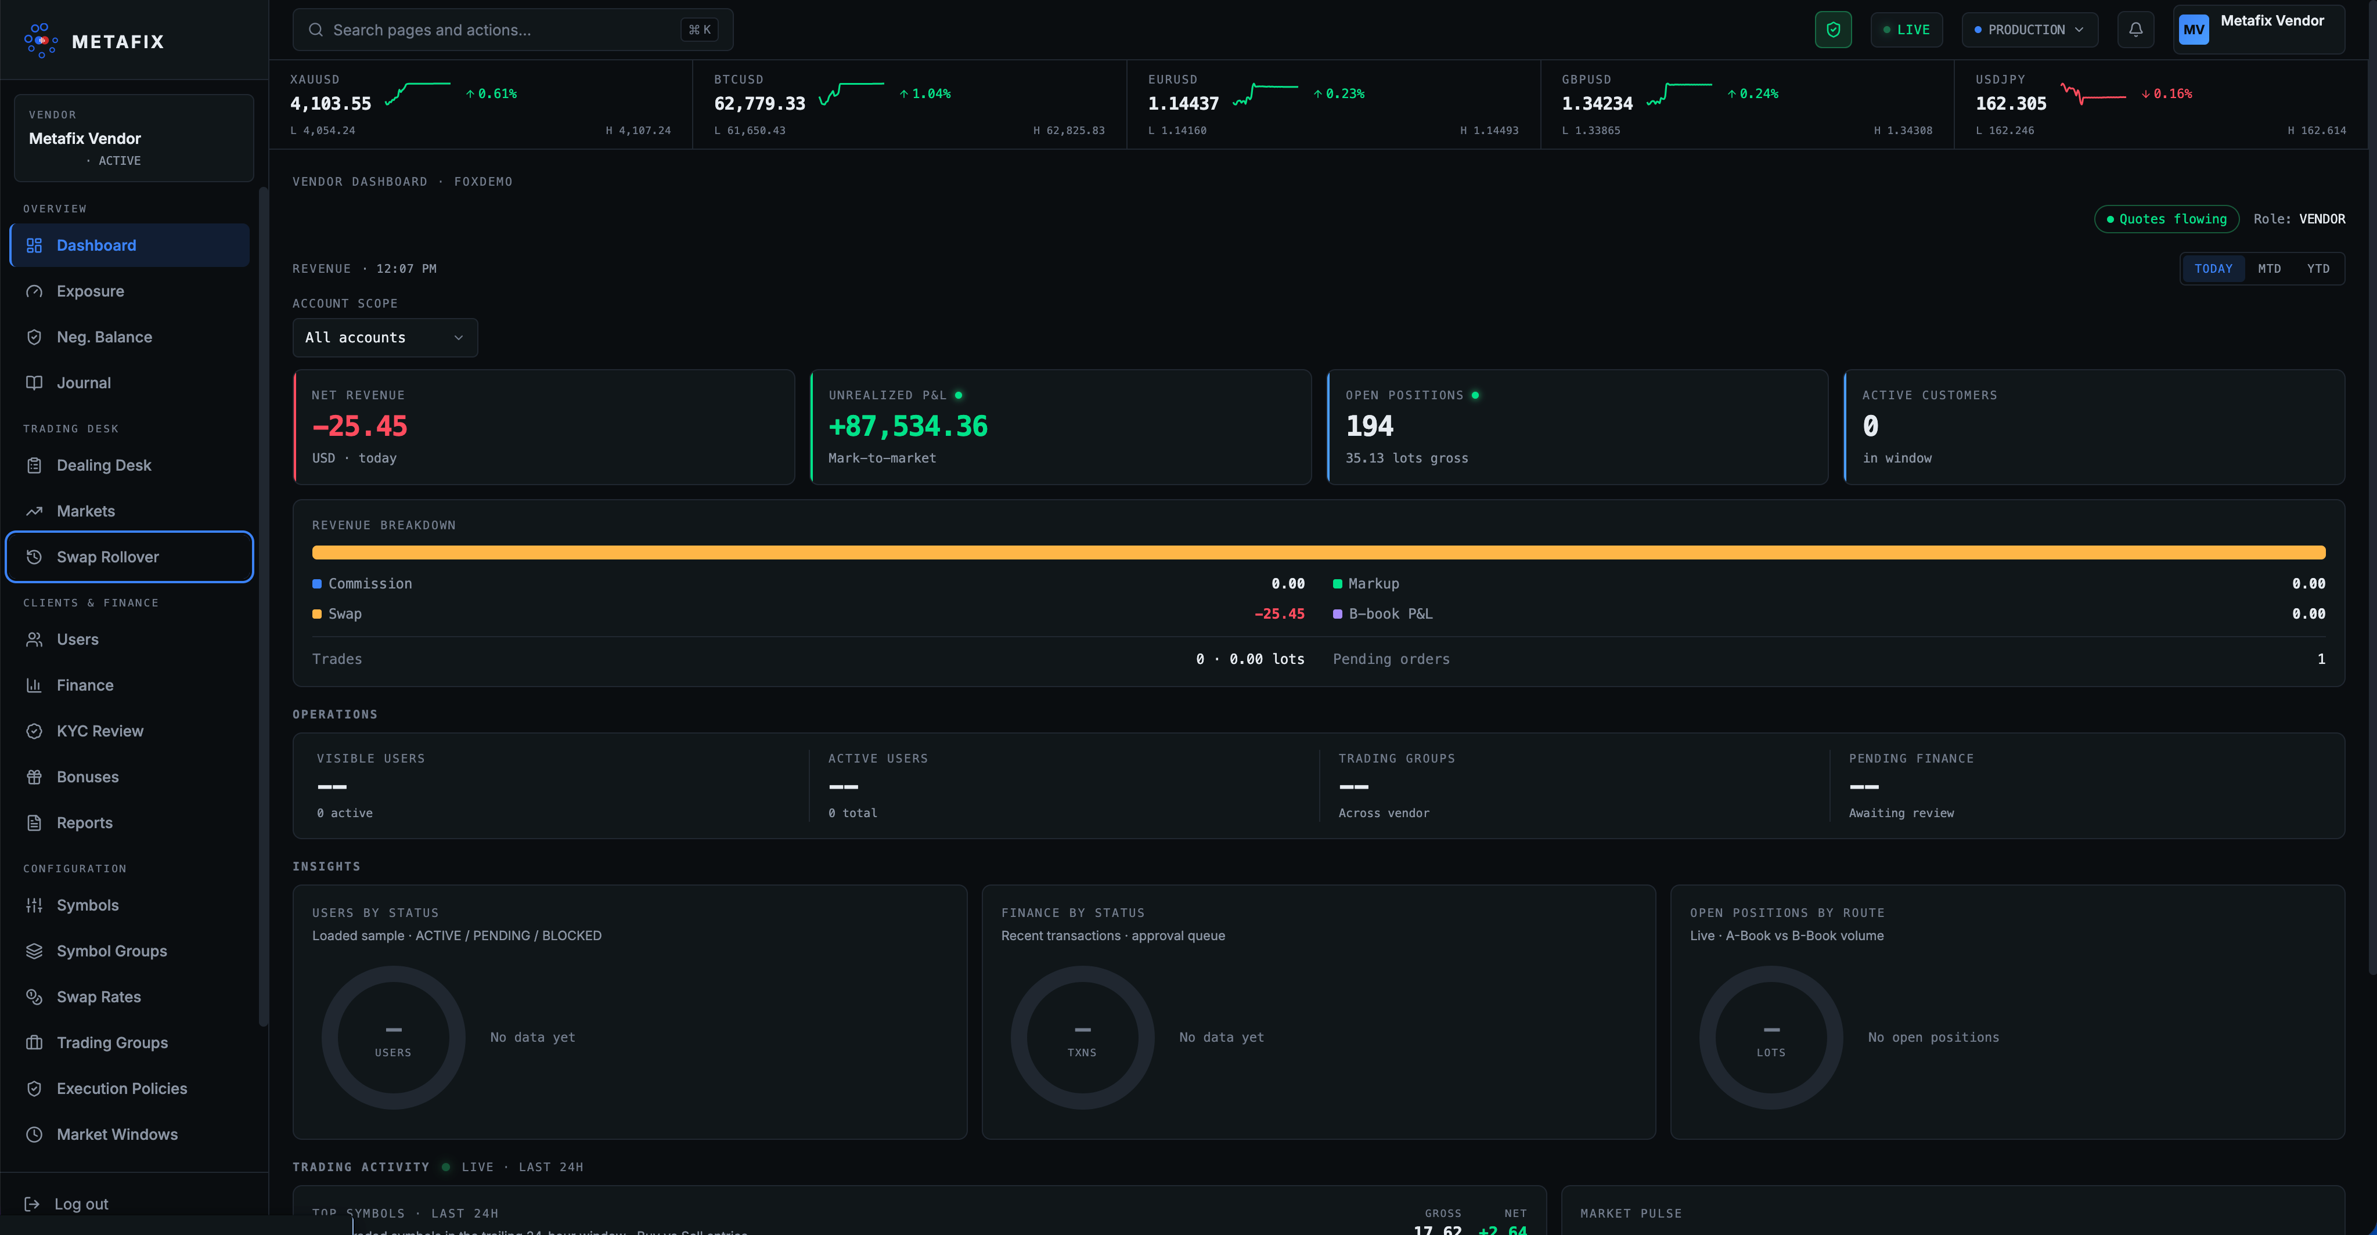The image size is (2377, 1235).
Task: Click the KYC Review check icon
Action: pos(34,731)
